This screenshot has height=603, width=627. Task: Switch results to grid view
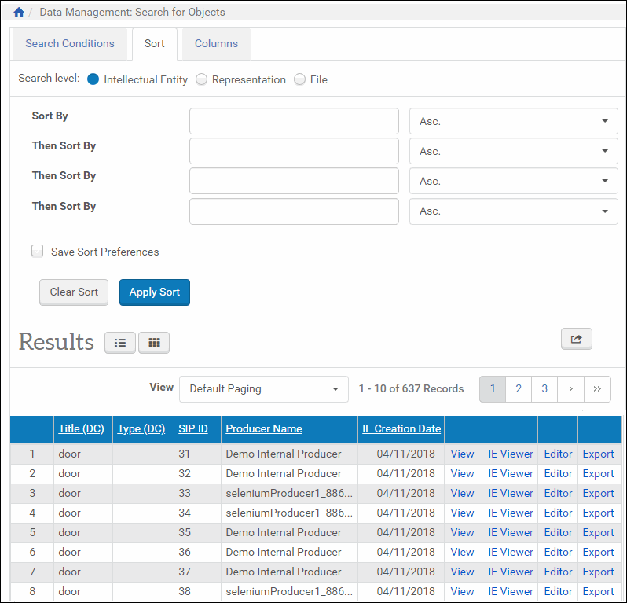coord(154,343)
